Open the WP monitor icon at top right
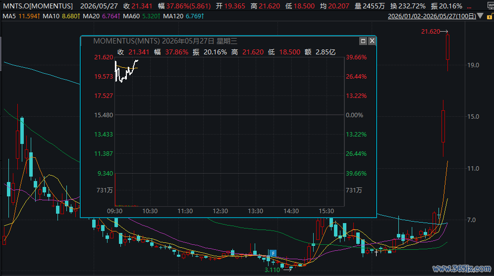Image resolution: width=494 pixels, height=276 pixels. [491, 5]
